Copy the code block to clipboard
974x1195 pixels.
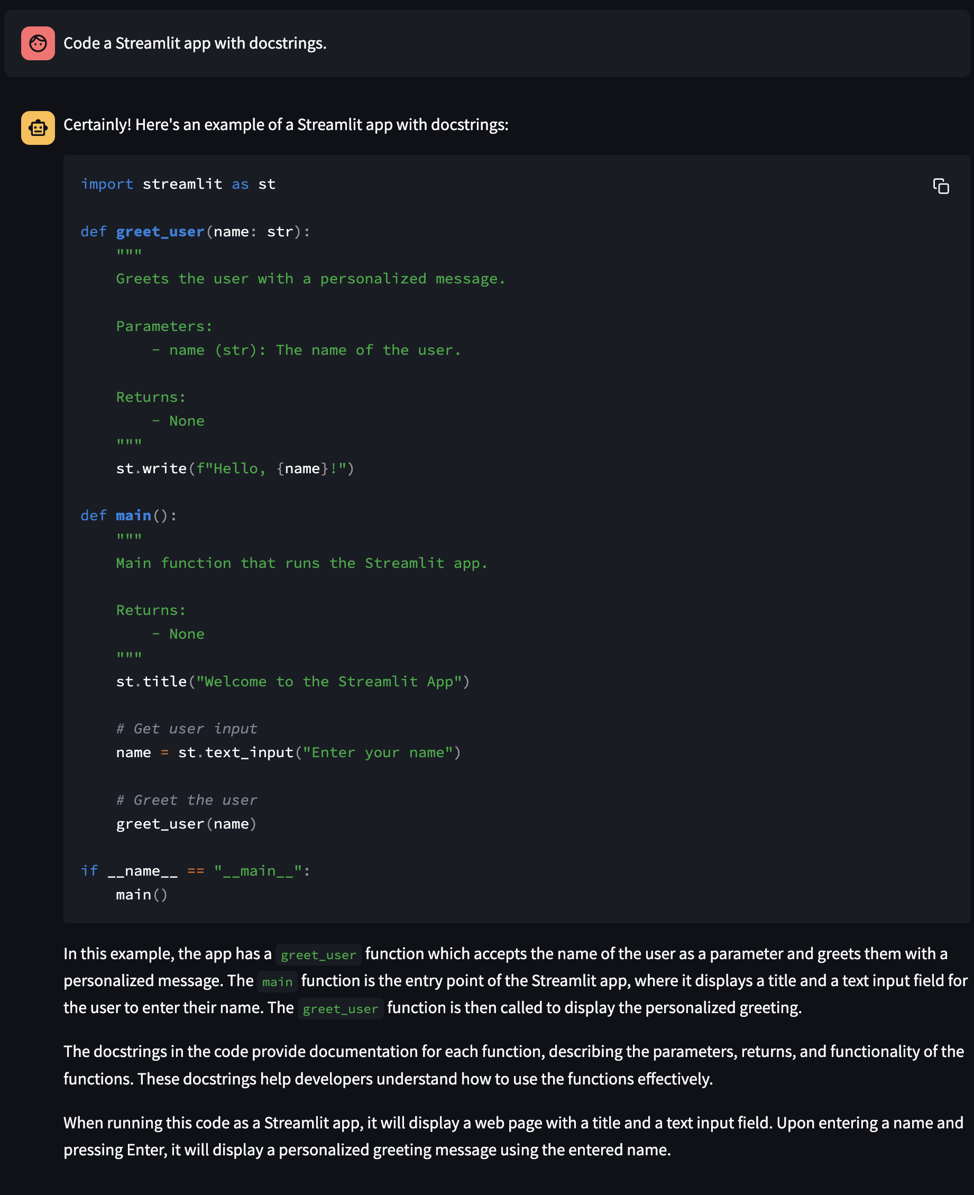click(x=940, y=186)
